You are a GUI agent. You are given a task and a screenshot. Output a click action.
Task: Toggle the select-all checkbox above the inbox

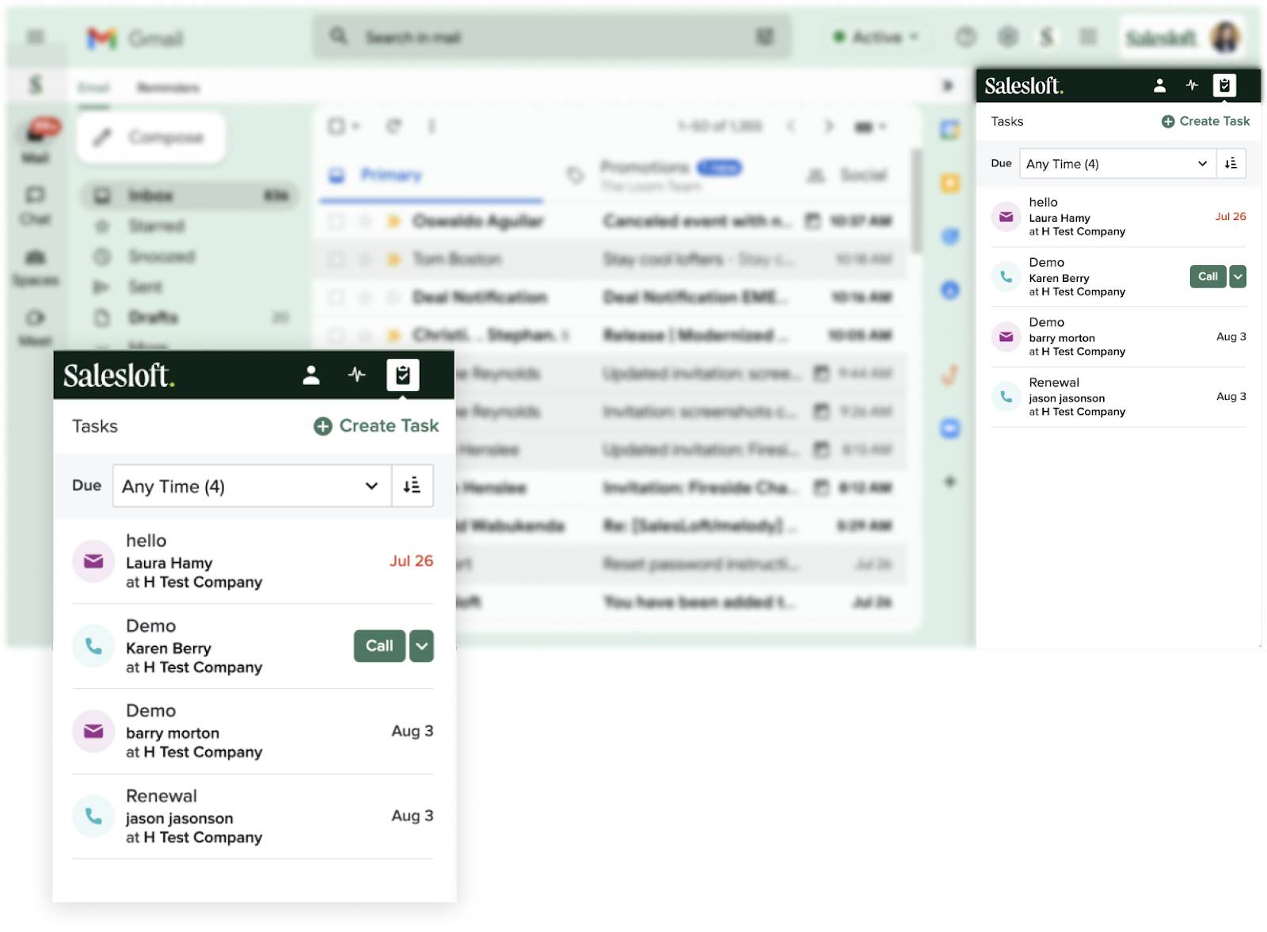click(x=337, y=126)
